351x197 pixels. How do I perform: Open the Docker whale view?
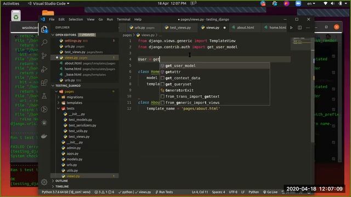pos(44,136)
